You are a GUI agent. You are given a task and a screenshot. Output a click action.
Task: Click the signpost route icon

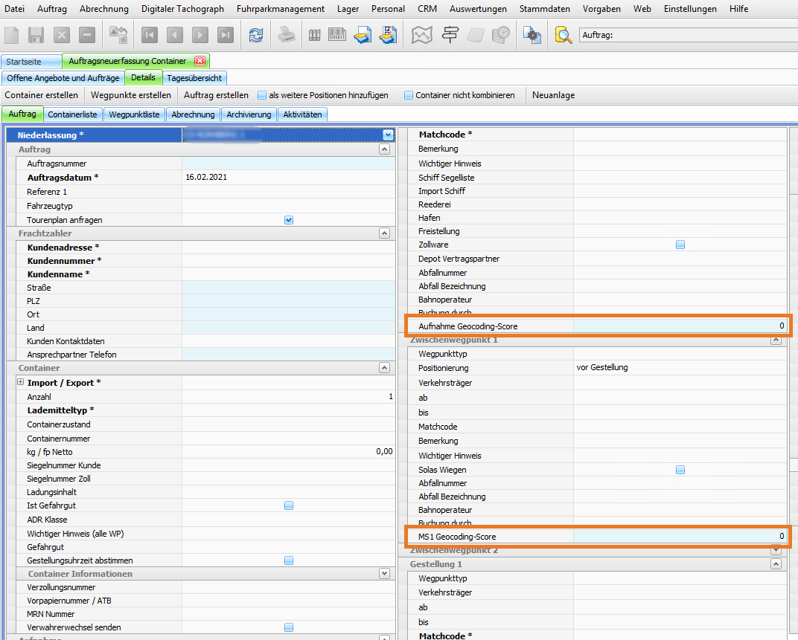[x=450, y=35]
